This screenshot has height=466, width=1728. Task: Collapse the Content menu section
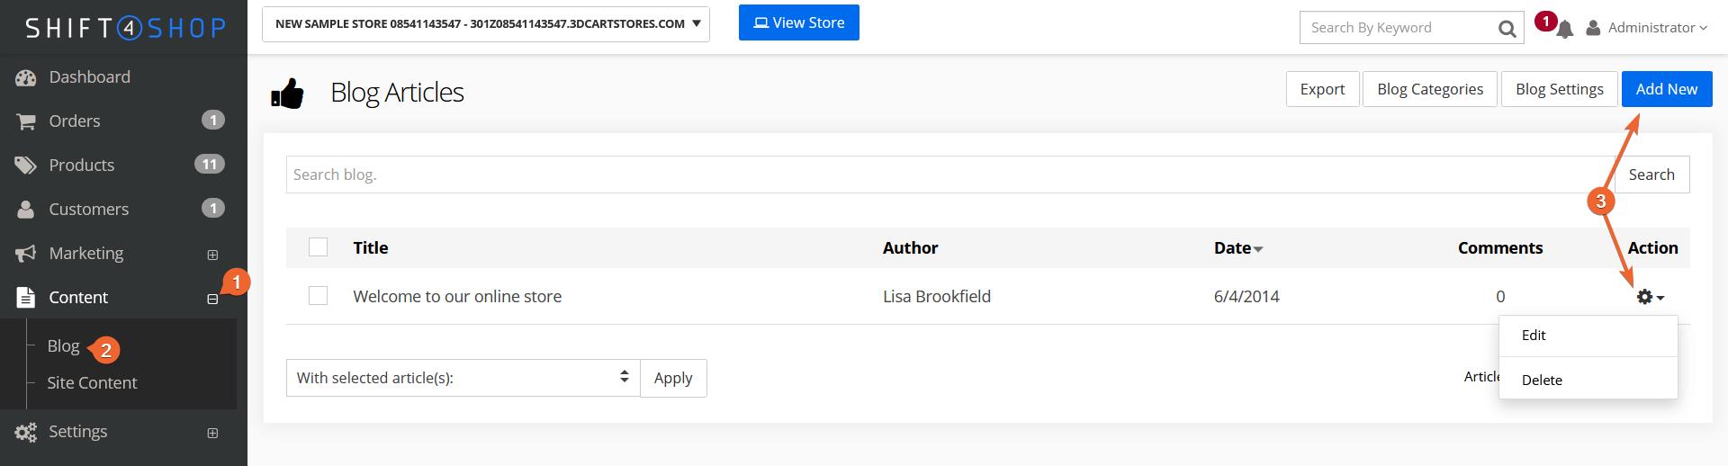coord(212,299)
